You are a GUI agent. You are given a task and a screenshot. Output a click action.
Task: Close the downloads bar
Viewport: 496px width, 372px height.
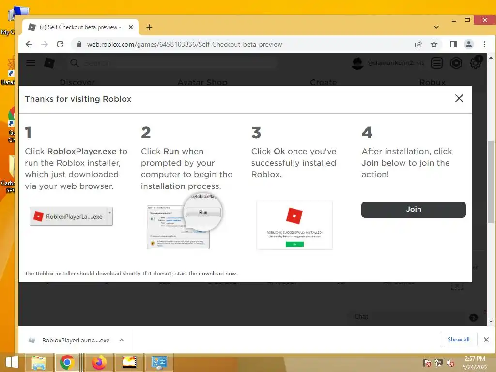(486, 340)
